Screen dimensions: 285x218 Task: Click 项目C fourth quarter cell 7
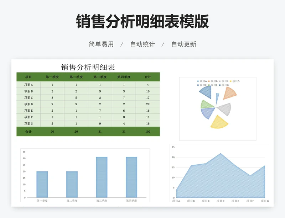click(124, 98)
